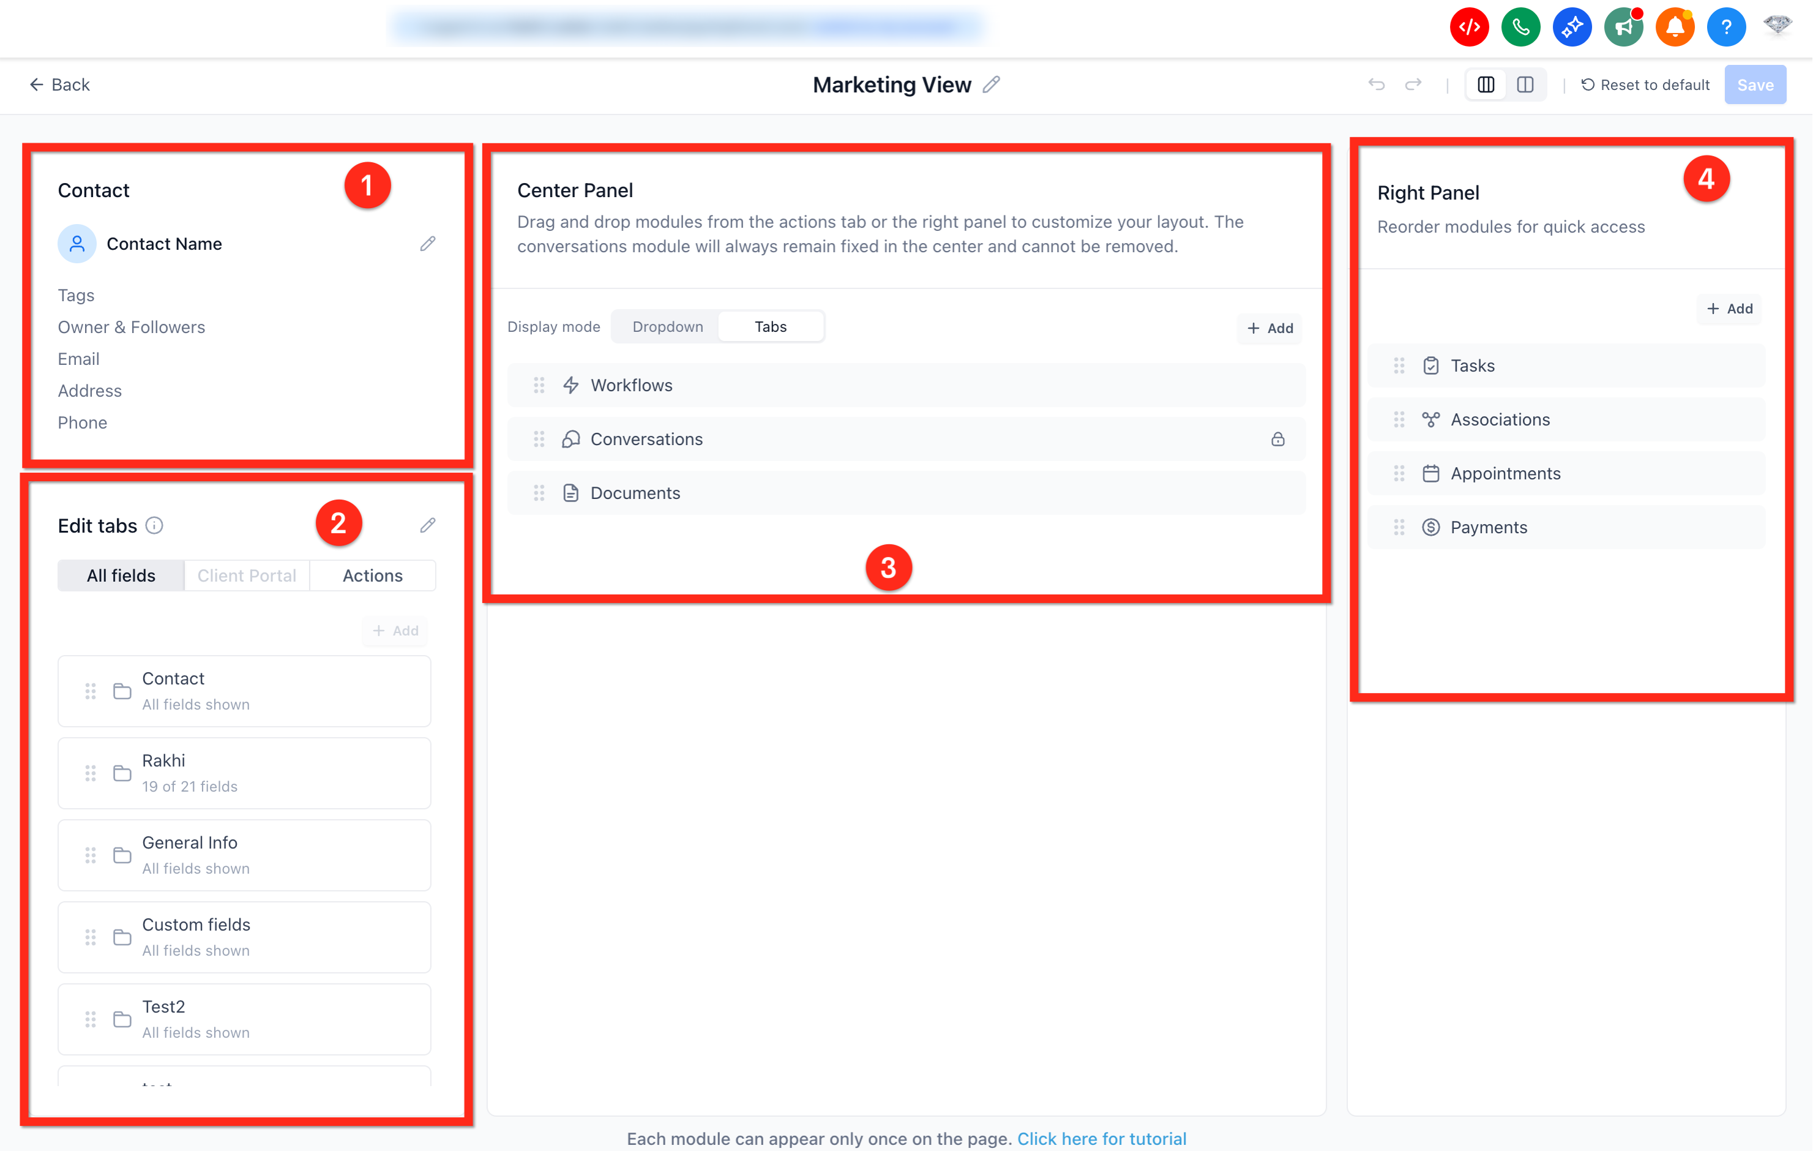The height and width of the screenshot is (1151, 1813).
Task: Click the Save button
Action: point(1755,84)
